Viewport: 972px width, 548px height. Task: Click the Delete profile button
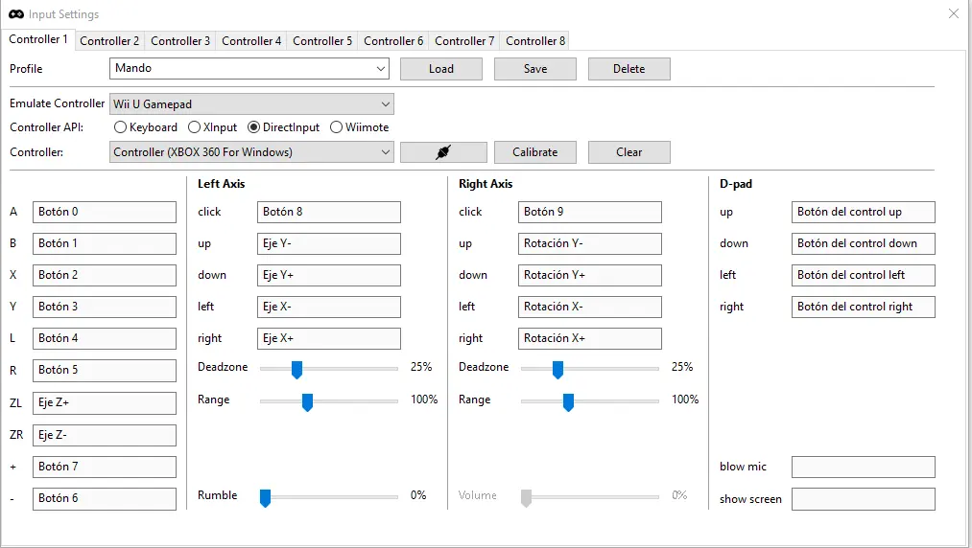[629, 69]
